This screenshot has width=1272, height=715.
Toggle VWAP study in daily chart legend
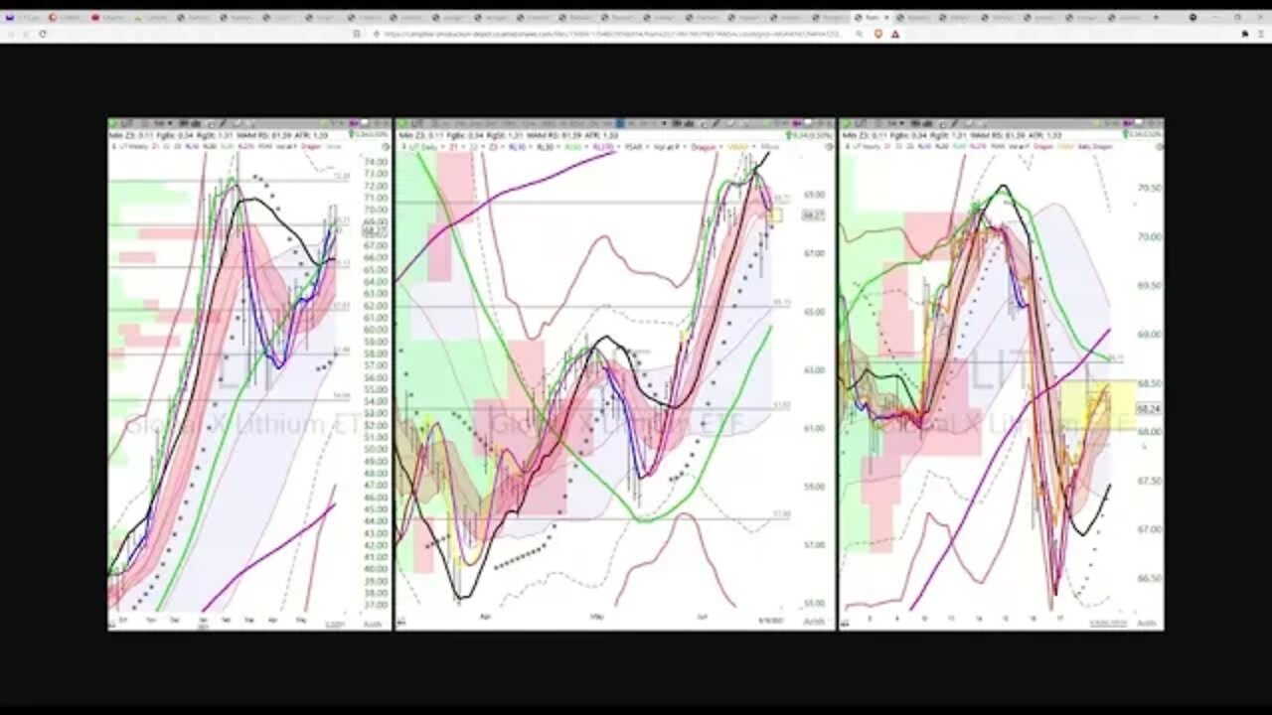[738, 146]
